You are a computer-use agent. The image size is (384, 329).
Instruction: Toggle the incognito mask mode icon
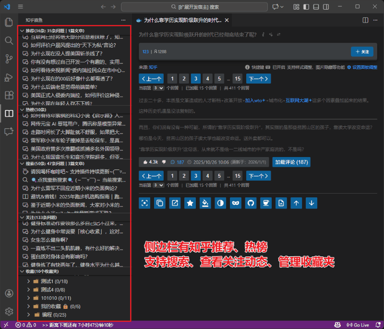(x=235, y=203)
